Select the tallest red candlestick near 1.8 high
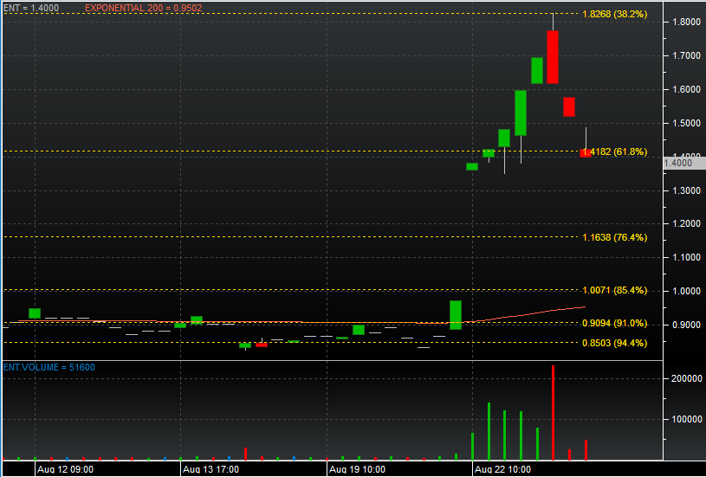706x477 pixels. click(x=553, y=57)
